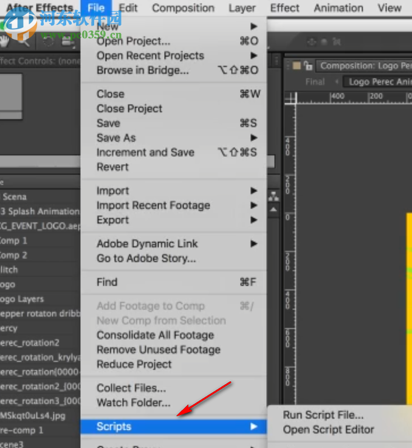Click the horizontal ruler in Composition viewer
This screenshot has height=448, width=412.
(354, 97)
